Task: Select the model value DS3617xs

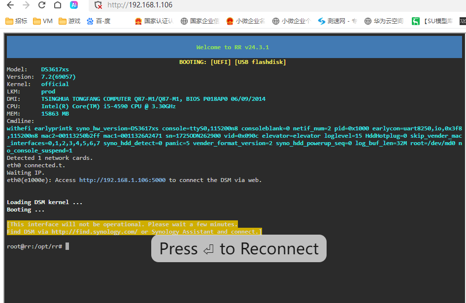Action: coord(55,69)
